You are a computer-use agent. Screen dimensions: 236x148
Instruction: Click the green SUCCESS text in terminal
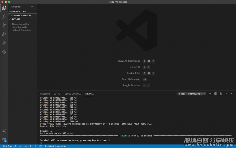coord(124,136)
